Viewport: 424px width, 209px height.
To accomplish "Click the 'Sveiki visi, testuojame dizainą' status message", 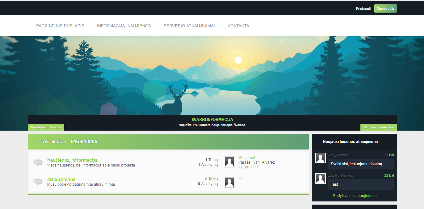I will 361,164.
